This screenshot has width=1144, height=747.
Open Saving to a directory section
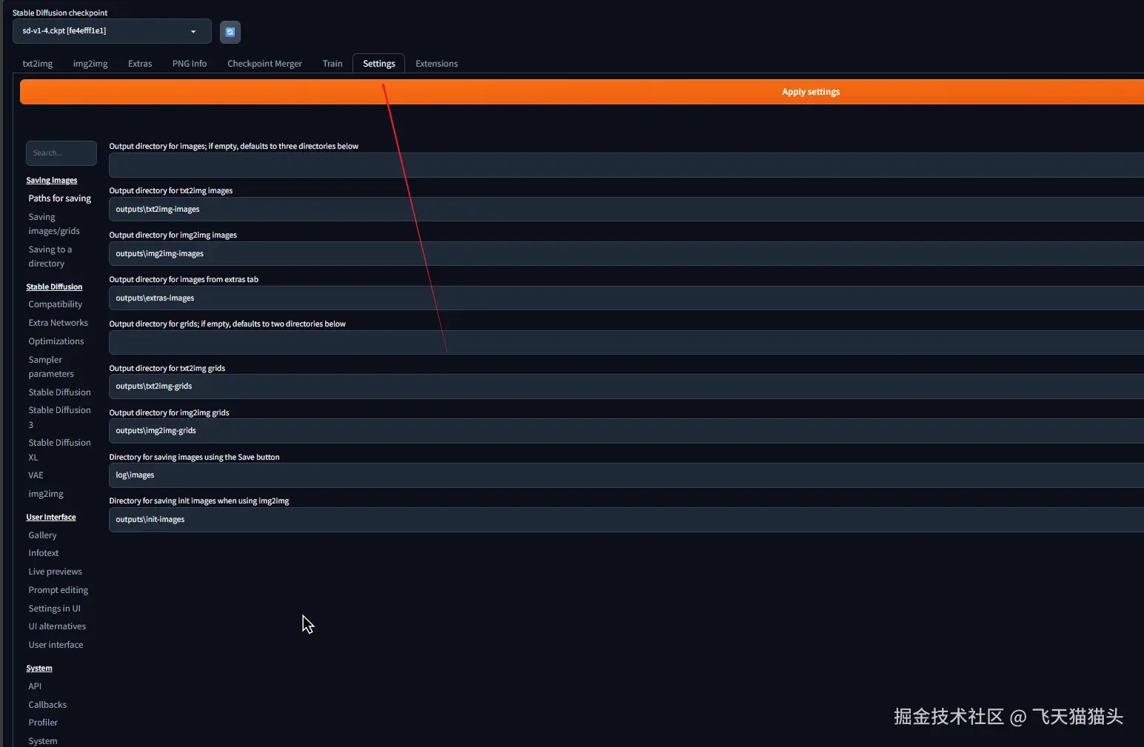(x=50, y=256)
